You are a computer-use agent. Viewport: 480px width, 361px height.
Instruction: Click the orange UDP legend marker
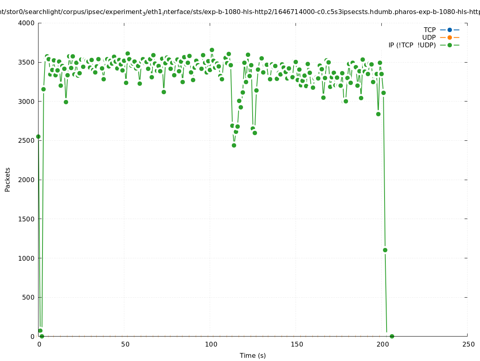pos(450,37)
